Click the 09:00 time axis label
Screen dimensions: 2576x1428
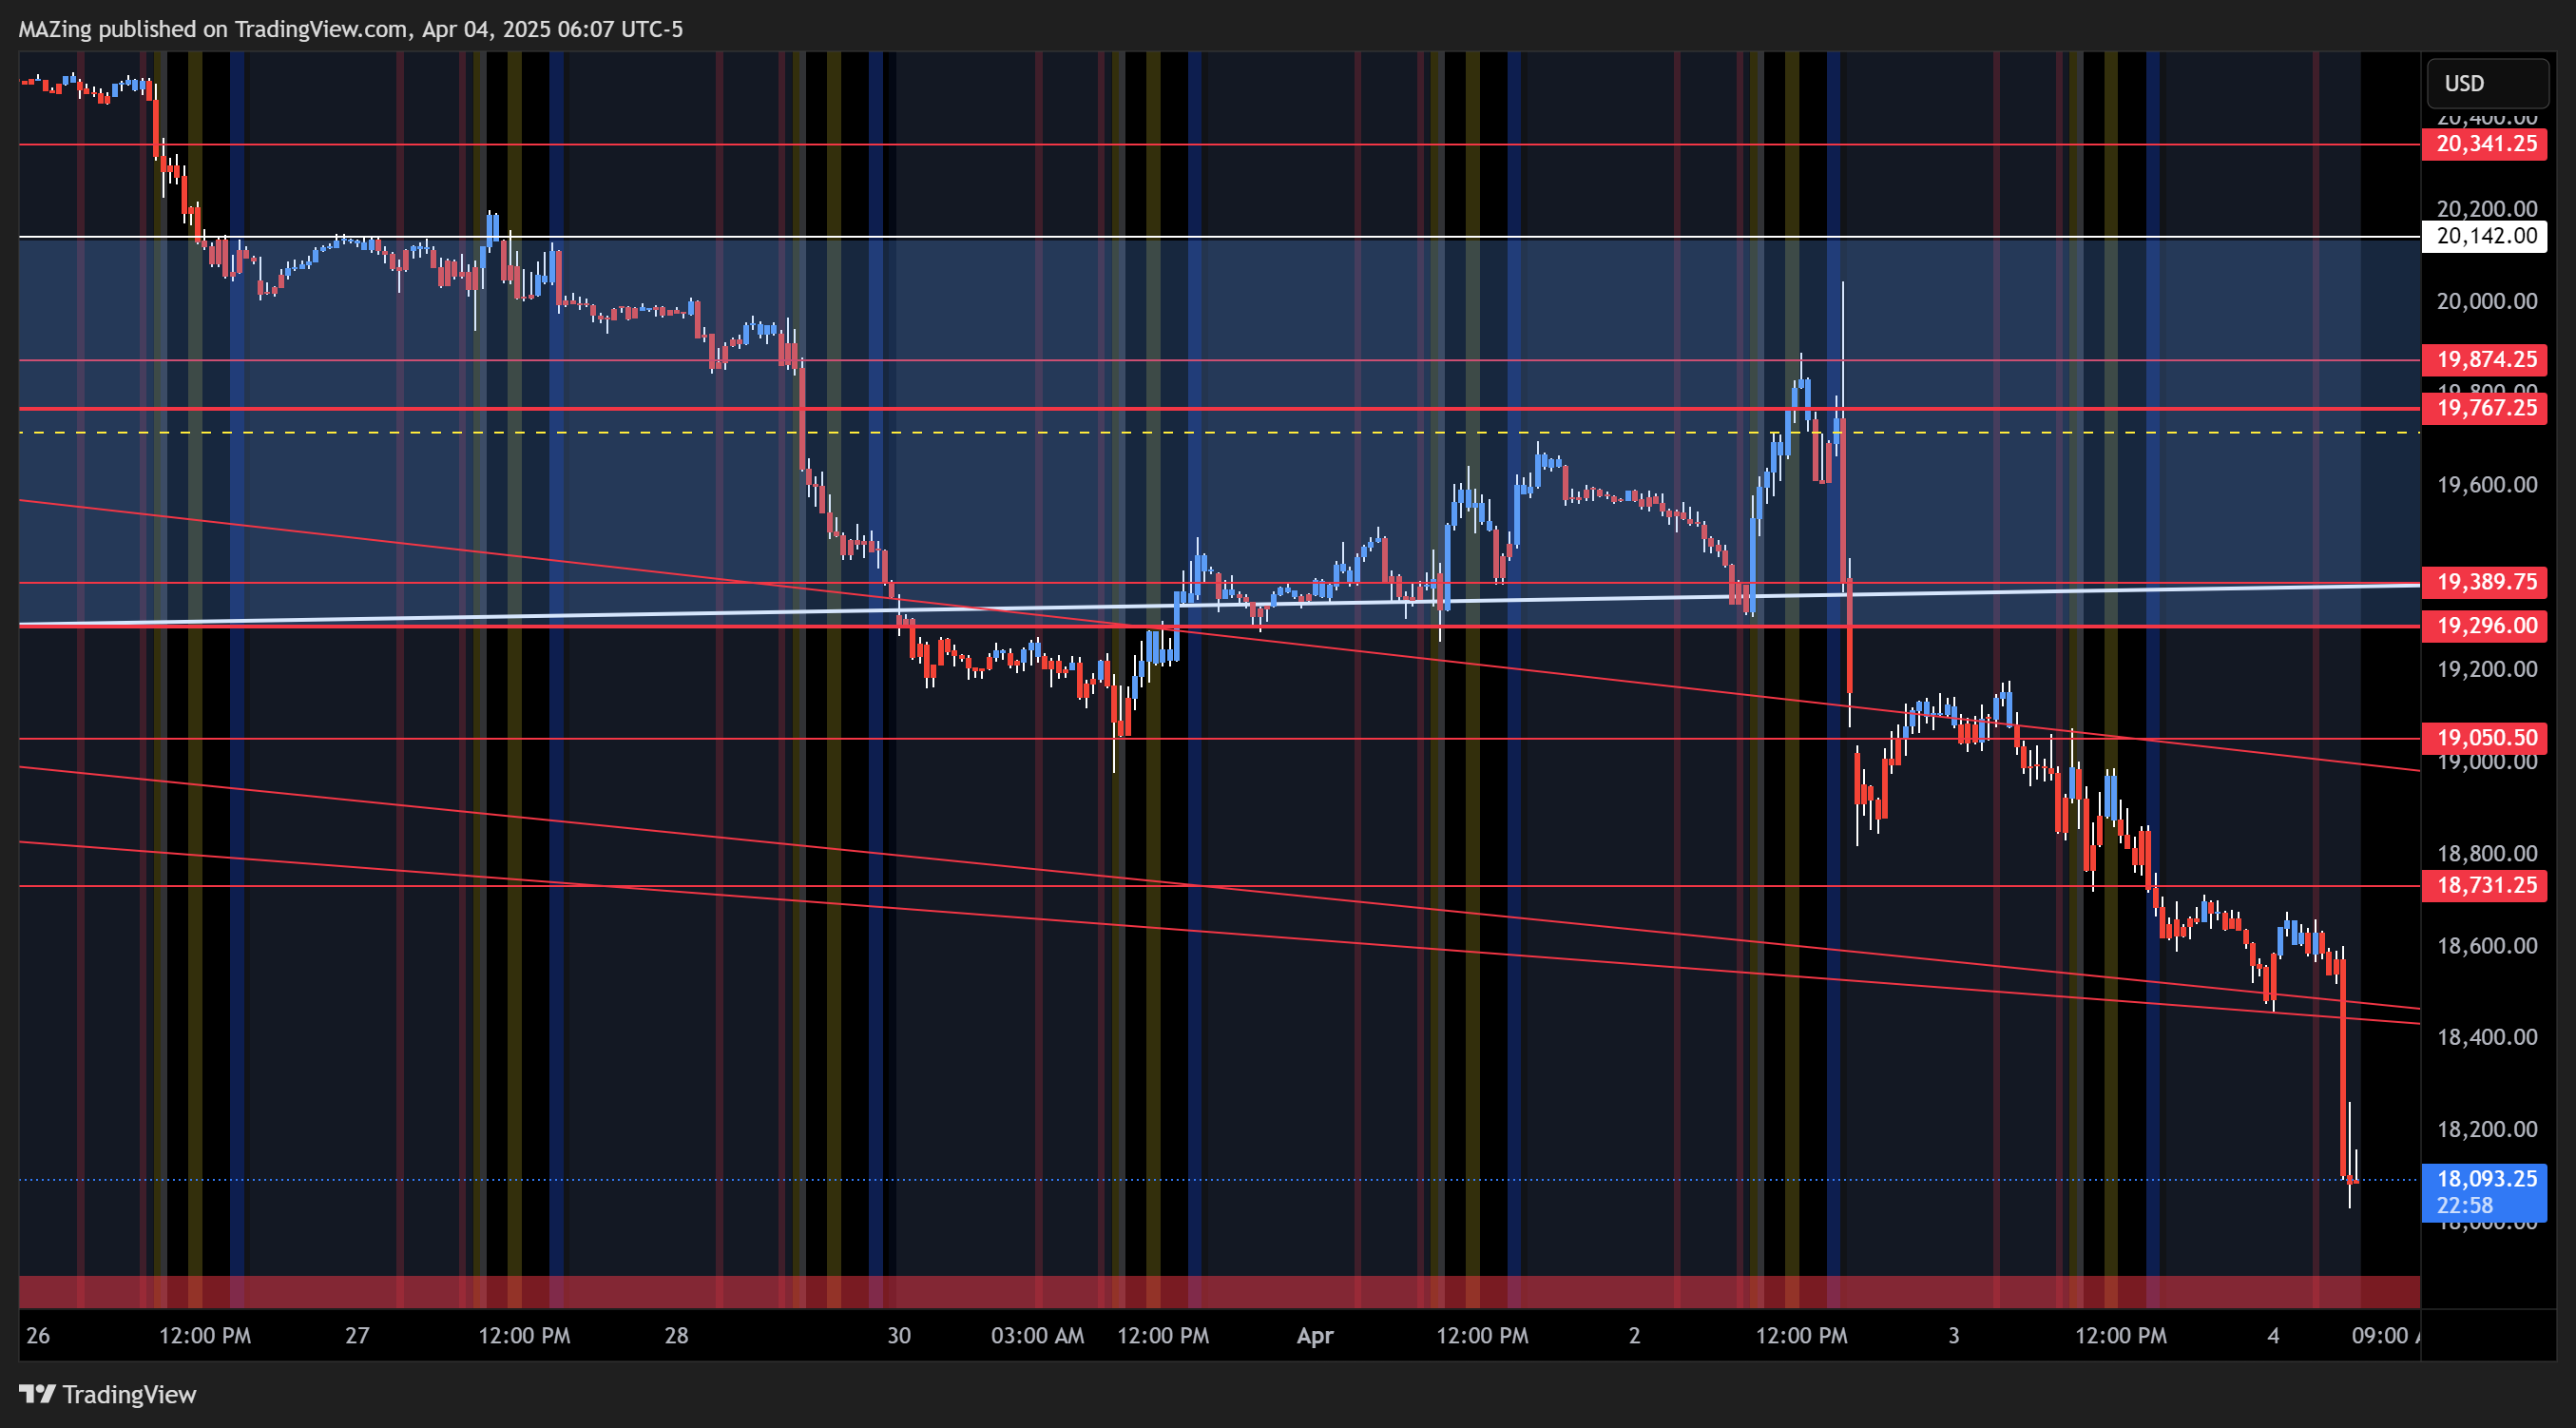point(2384,1335)
